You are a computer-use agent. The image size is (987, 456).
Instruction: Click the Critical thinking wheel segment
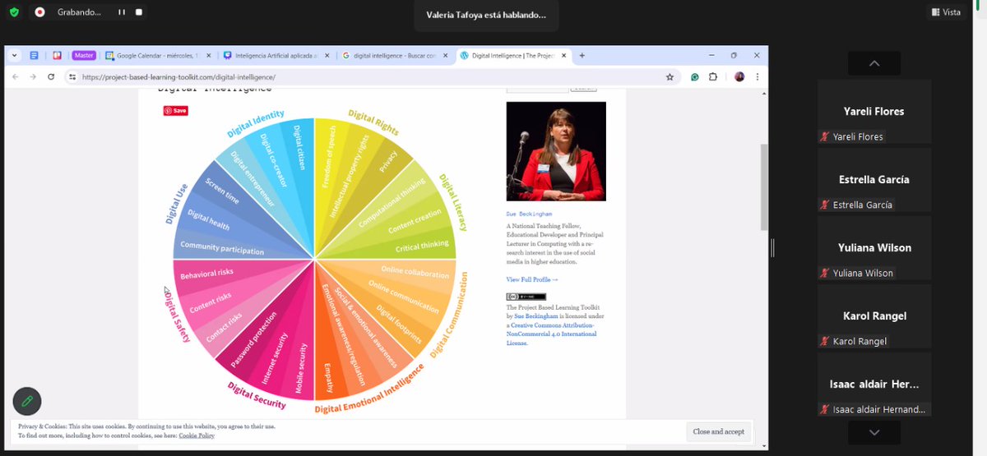pyautogui.click(x=422, y=246)
